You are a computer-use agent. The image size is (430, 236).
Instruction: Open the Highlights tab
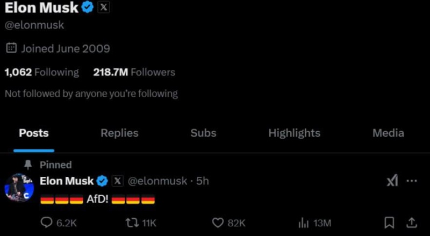click(x=294, y=133)
